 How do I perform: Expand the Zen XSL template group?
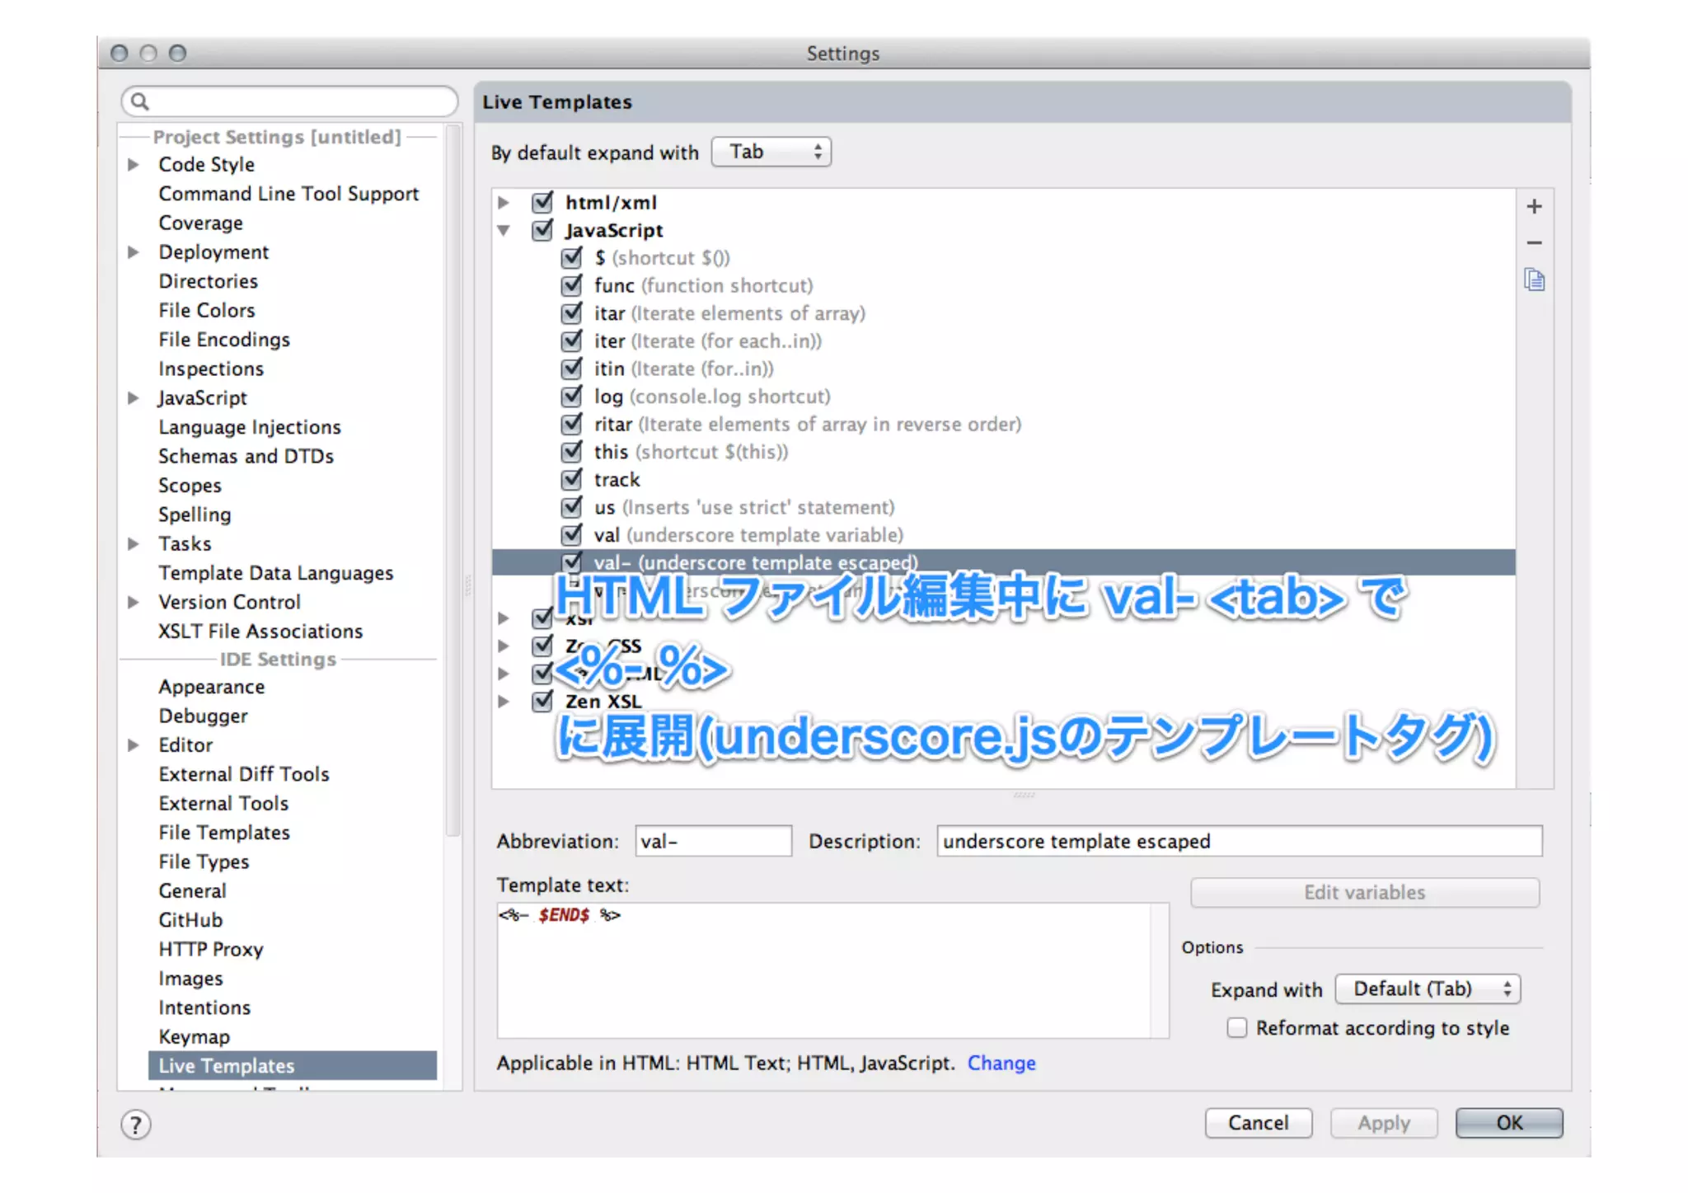tap(504, 702)
